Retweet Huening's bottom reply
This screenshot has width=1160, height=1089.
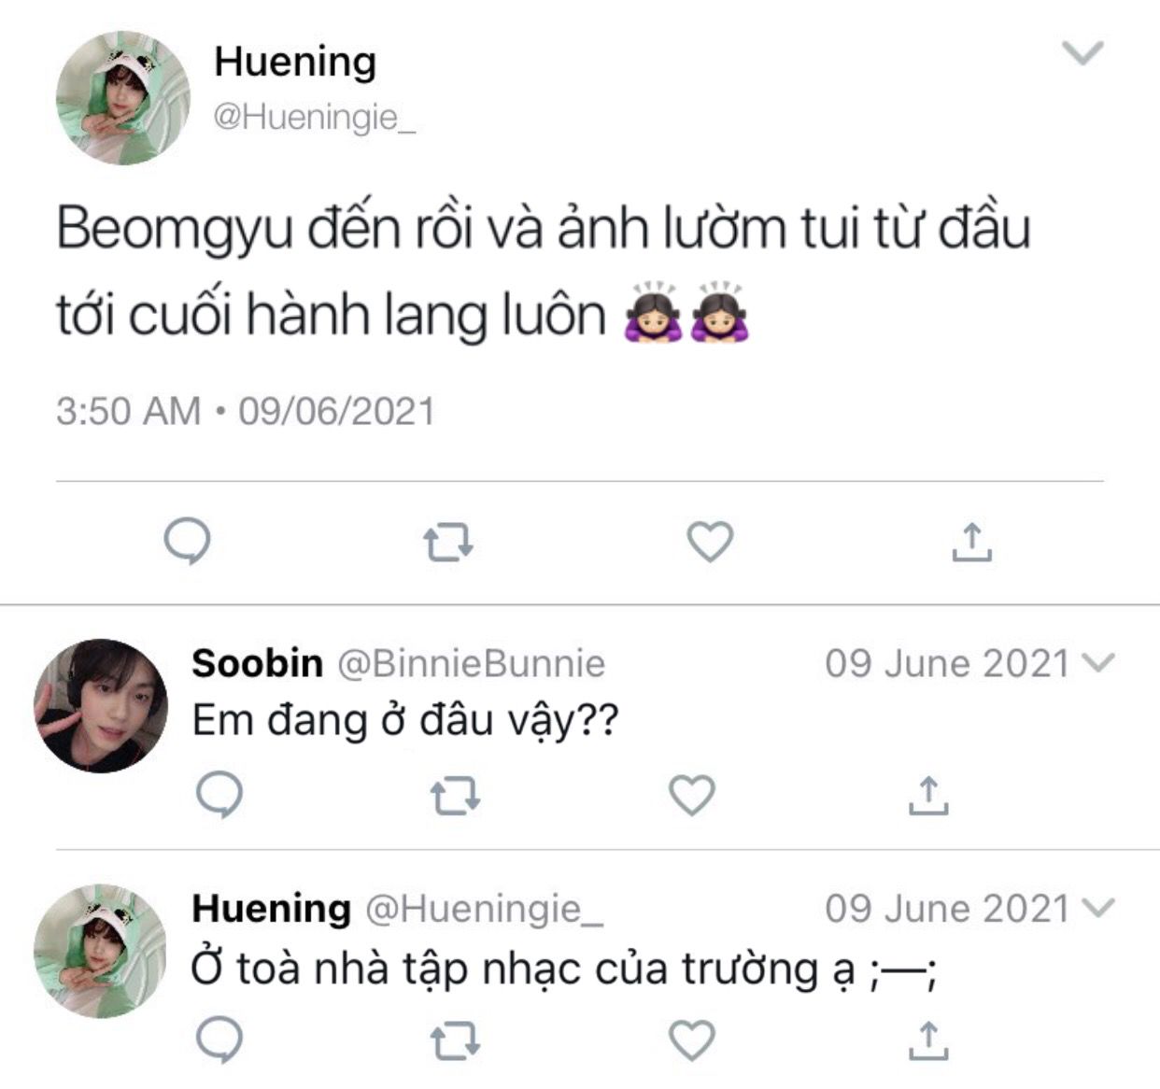[x=455, y=1040]
